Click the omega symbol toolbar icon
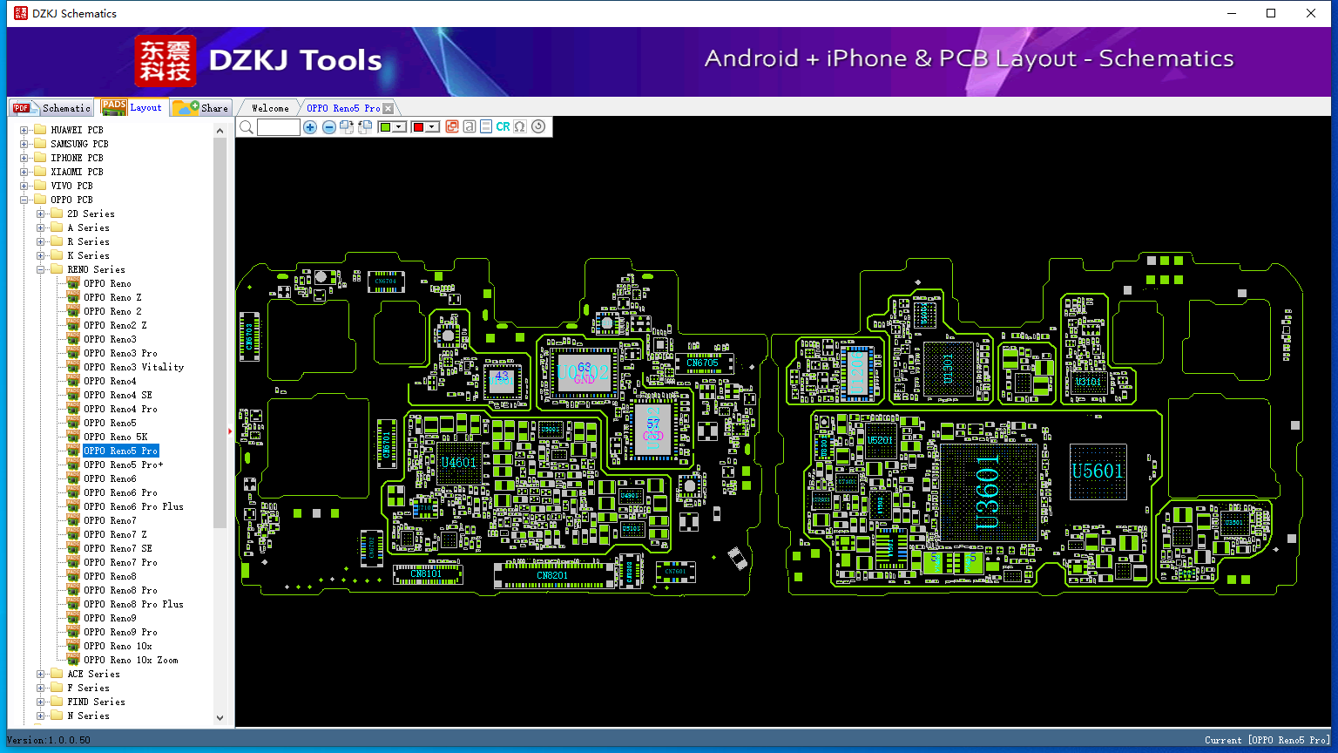 coord(520,127)
